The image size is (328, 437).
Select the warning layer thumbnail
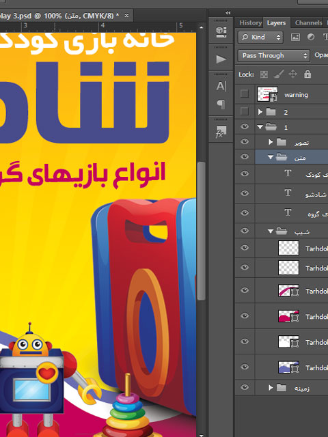click(267, 94)
